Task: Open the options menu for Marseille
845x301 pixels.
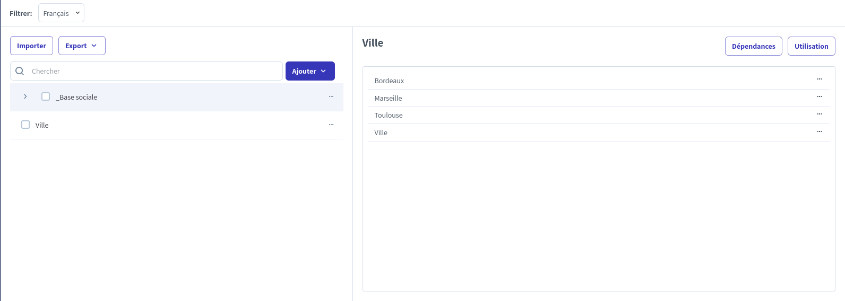Action: (x=819, y=96)
